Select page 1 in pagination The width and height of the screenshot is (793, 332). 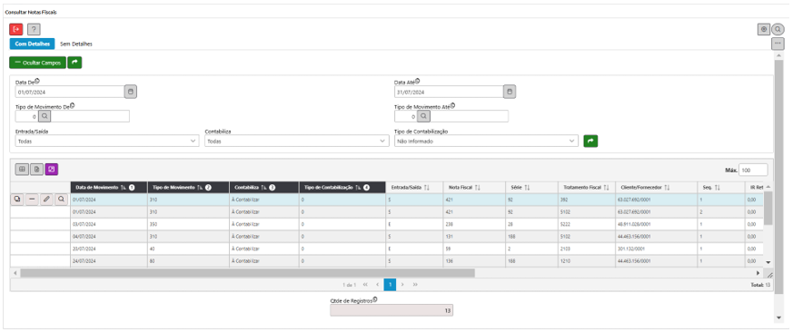click(390, 285)
